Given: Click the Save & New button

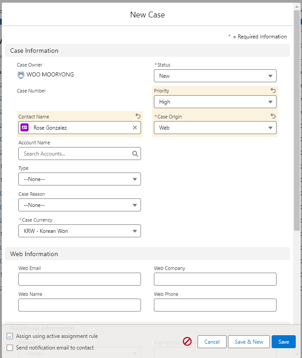Looking at the screenshot, I should [249, 342].
